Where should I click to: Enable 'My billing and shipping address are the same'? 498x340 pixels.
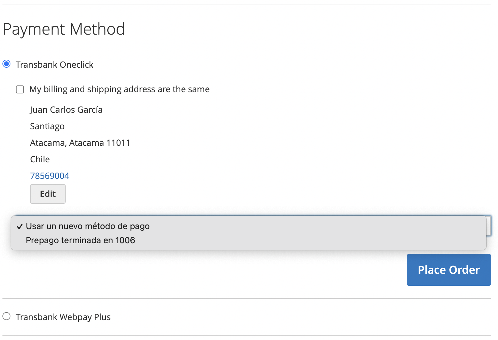[20, 89]
